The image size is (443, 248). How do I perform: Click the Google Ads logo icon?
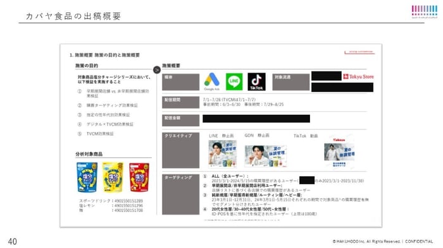click(212, 81)
